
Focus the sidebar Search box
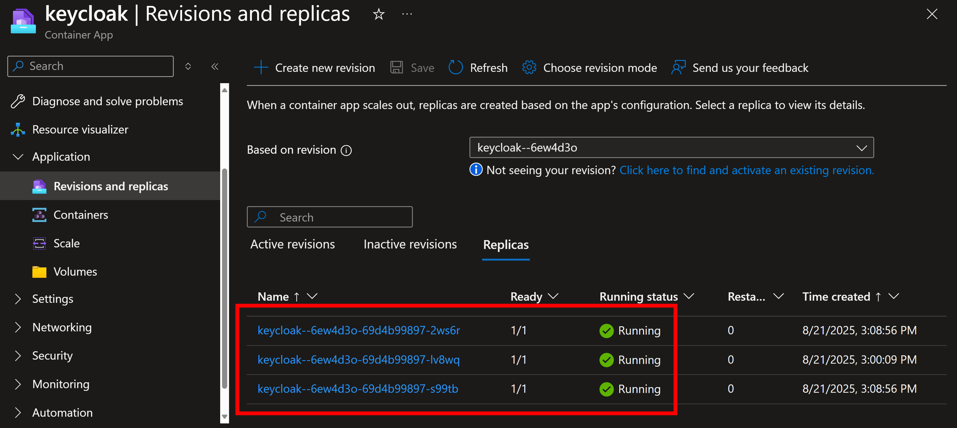91,66
